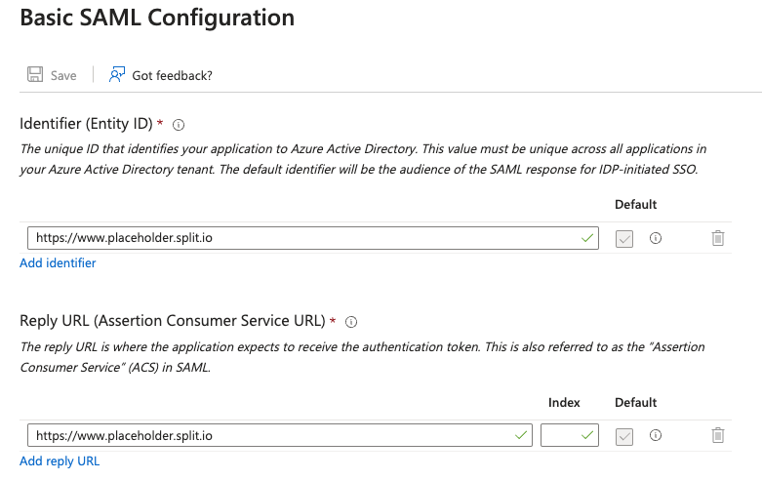Image resolution: width=762 pixels, height=480 pixels.
Task: Toggle the Default checkbox in the Identifier row
Action: [625, 237]
